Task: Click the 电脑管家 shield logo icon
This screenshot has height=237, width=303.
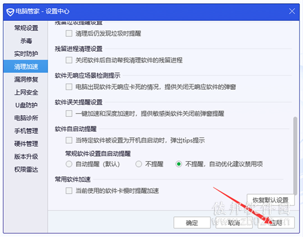Action: point(10,12)
